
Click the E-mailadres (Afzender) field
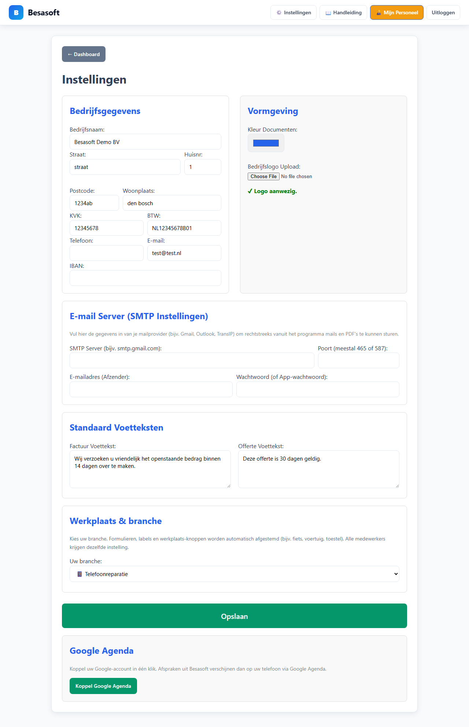pyautogui.click(x=151, y=389)
